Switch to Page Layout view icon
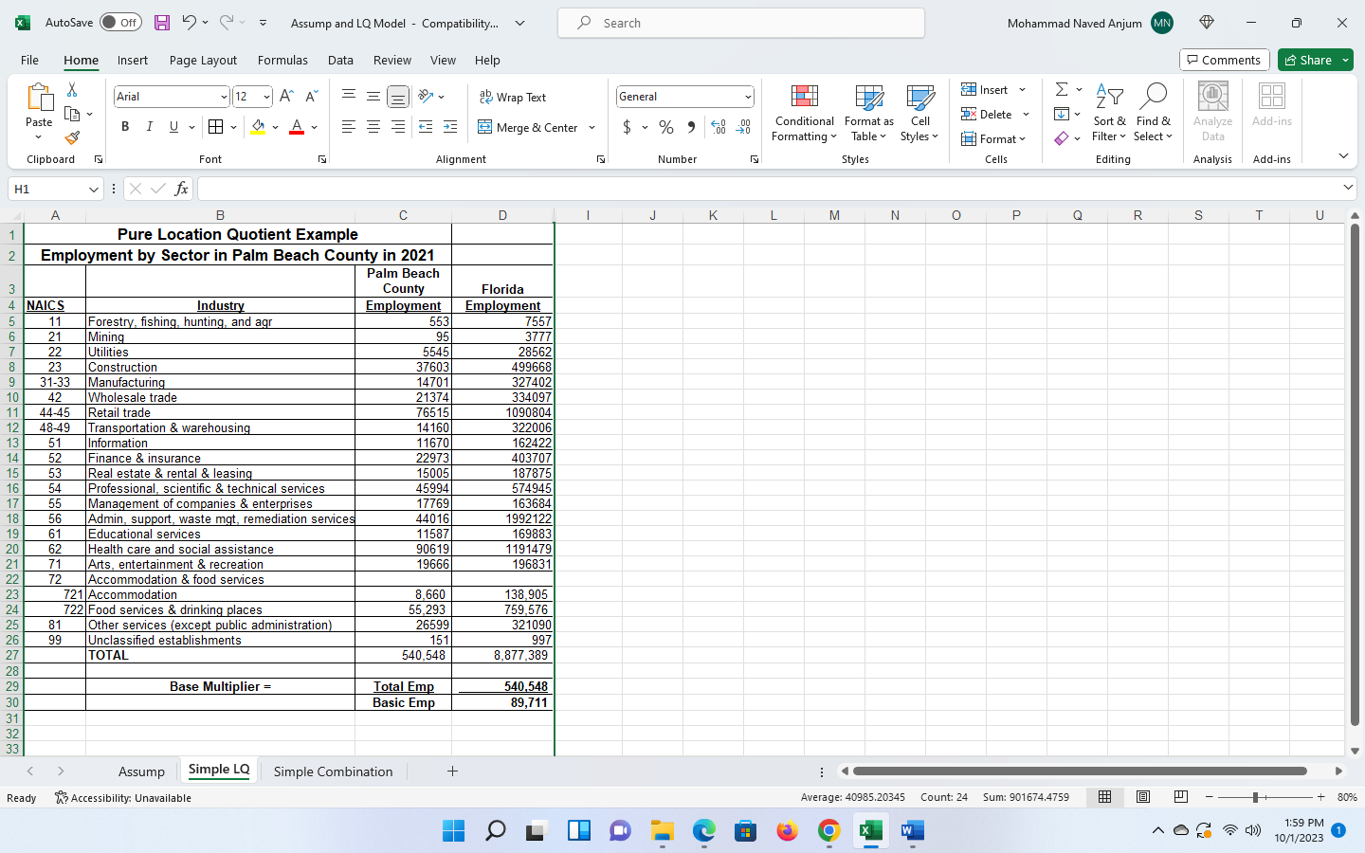1365x853 pixels. pos(1143,797)
